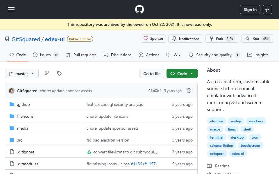Open the hamburger navigation menu

click(11, 9)
